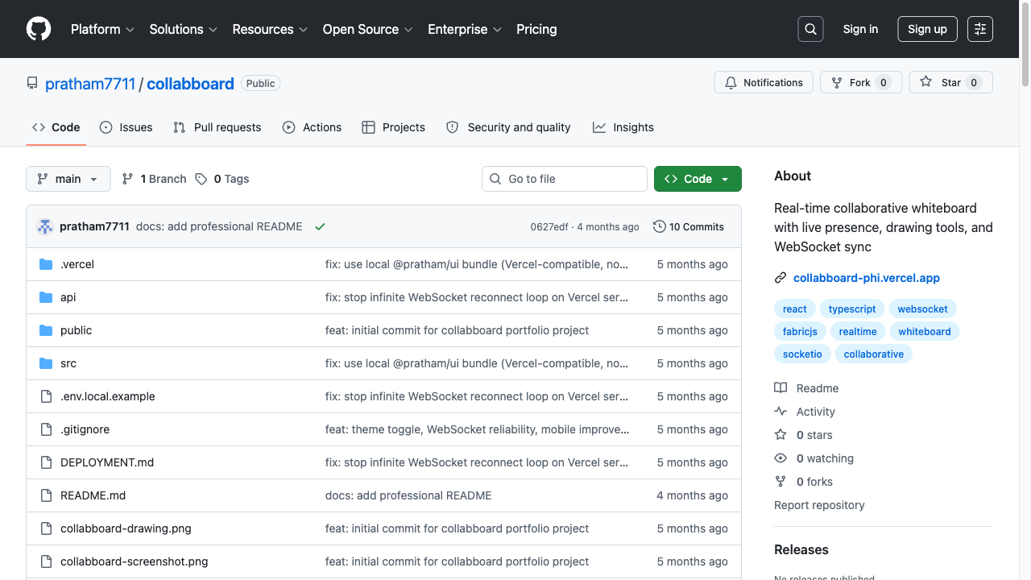Image resolution: width=1031 pixels, height=580 pixels.
Task: Click the eye icon next to 0 watching
Action: click(x=780, y=458)
